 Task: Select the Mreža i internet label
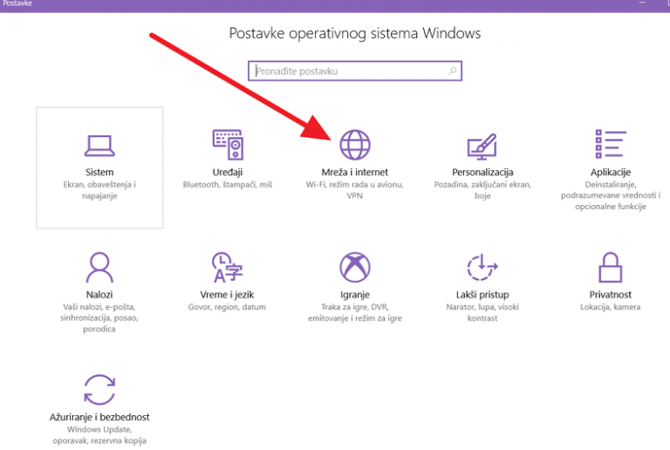pyautogui.click(x=355, y=172)
